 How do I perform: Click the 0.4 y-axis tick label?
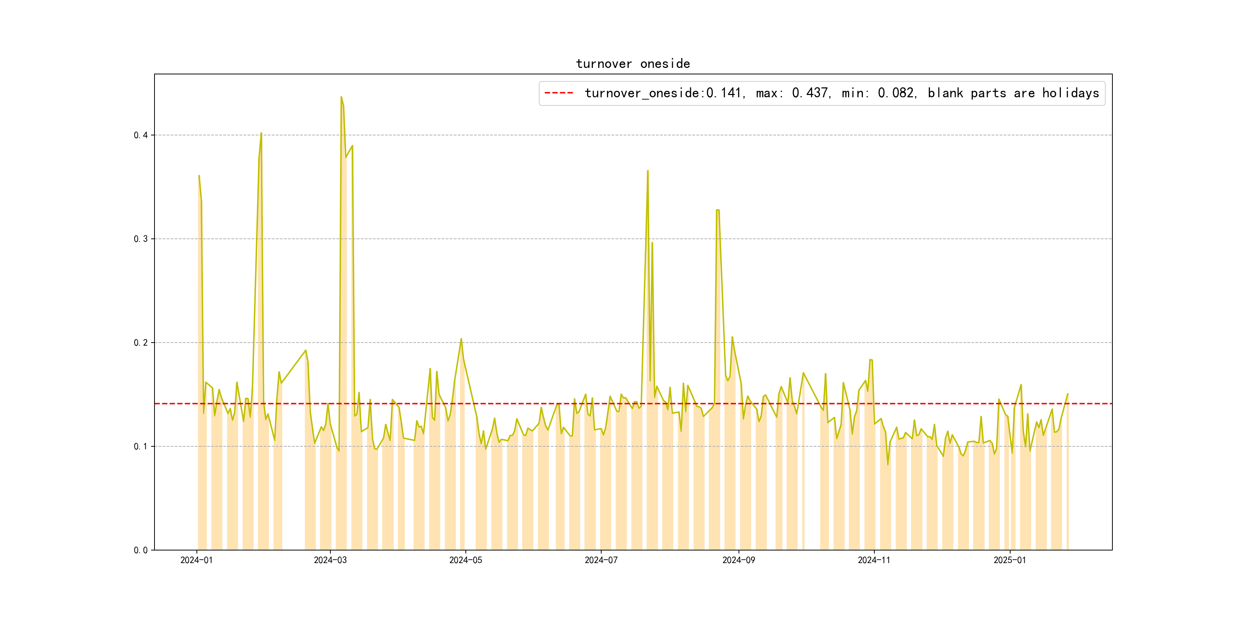[141, 135]
